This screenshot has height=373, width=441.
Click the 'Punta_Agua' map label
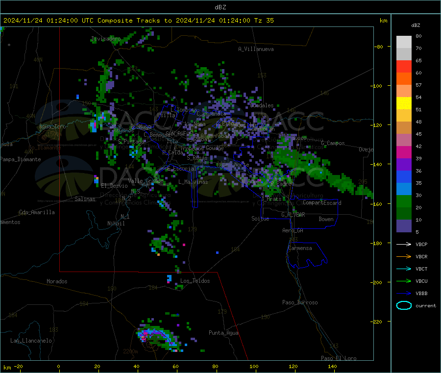coord(223,333)
